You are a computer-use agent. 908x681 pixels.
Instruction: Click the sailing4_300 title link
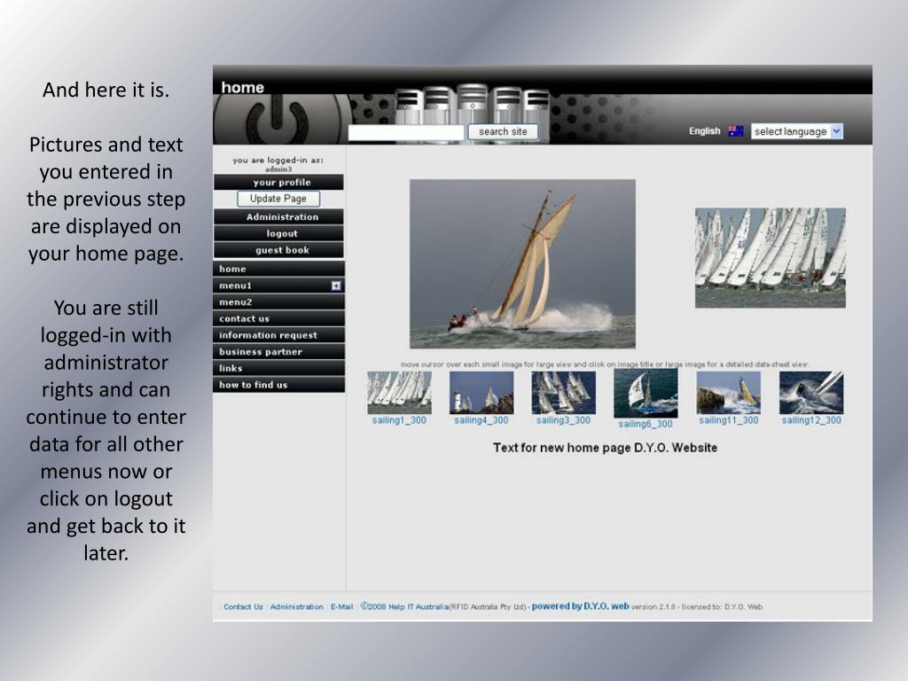click(481, 420)
